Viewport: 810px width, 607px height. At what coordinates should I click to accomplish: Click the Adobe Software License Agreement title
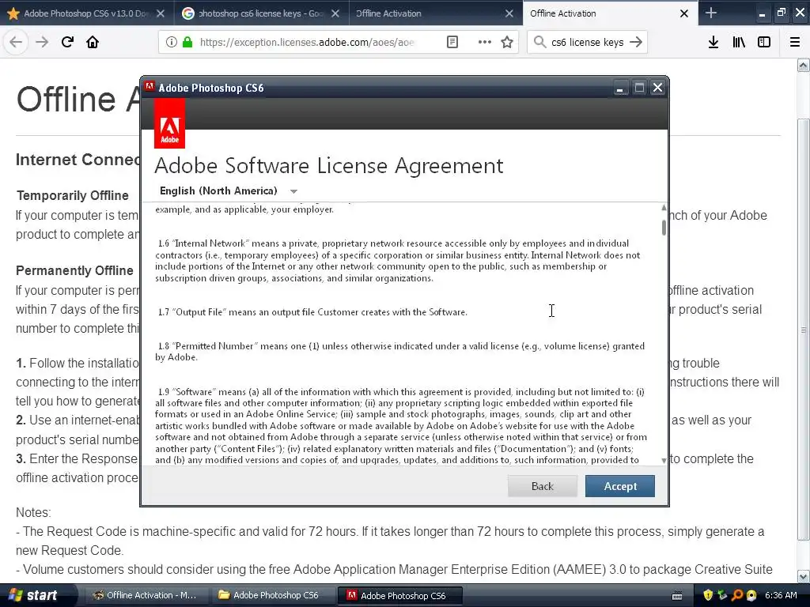(x=328, y=166)
